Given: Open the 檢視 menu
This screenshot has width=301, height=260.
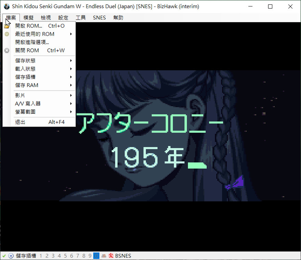Looking at the screenshot, I should [46, 18].
